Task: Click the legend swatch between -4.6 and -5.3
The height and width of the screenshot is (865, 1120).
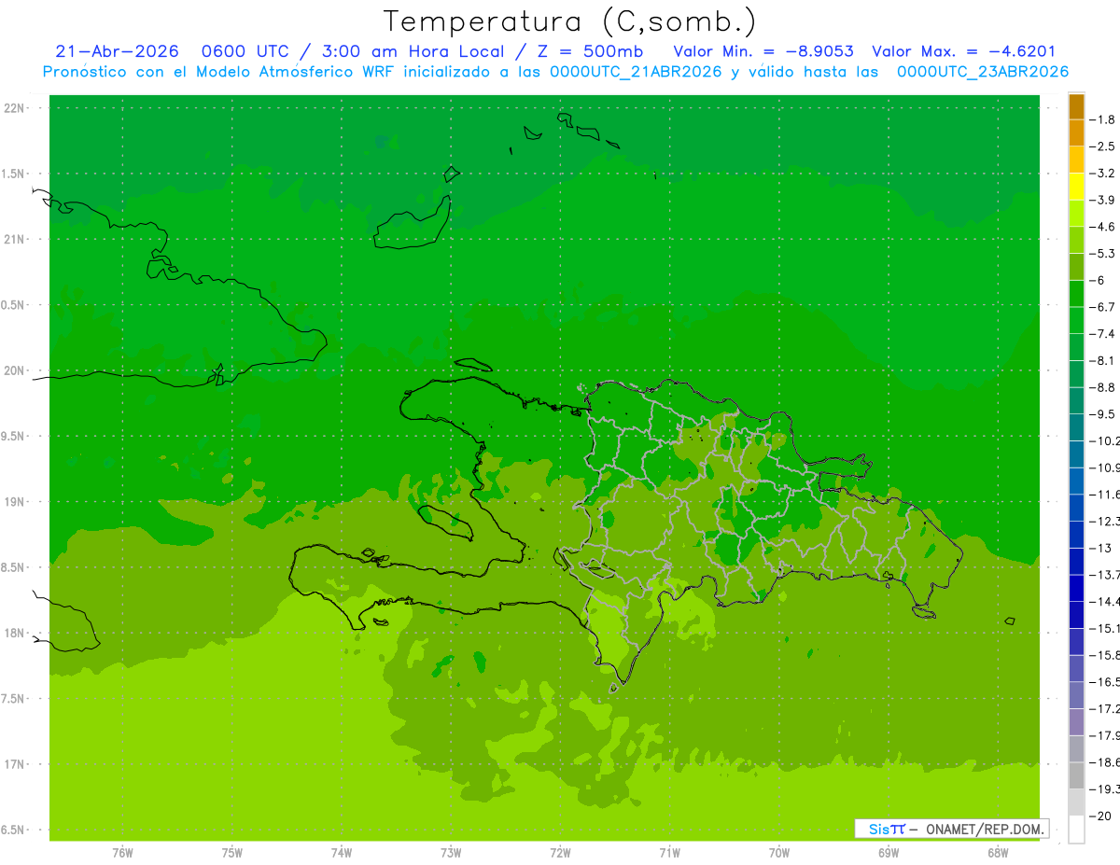Action: tap(1076, 241)
